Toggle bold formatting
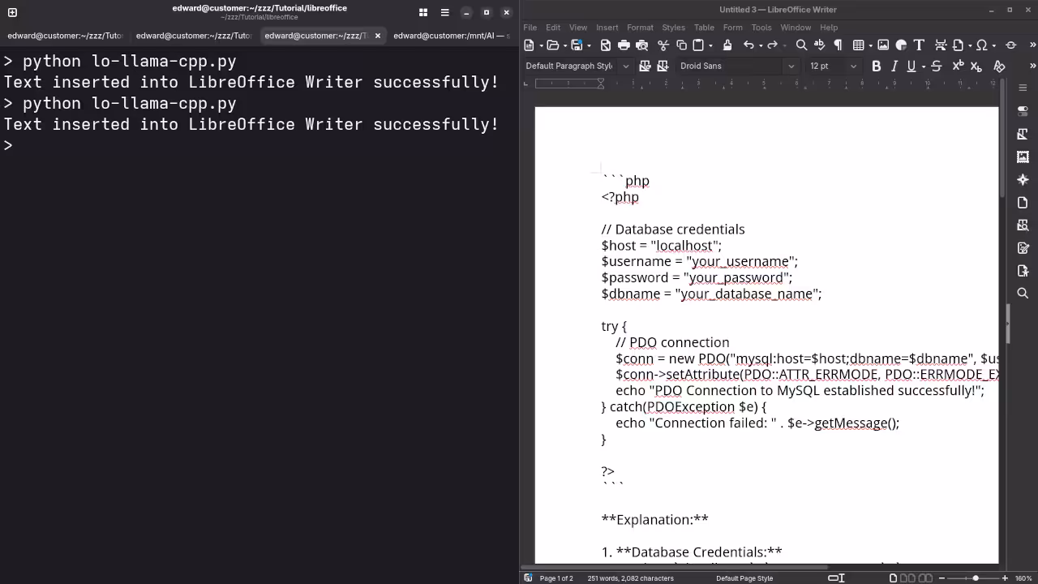The image size is (1038, 584). (876, 66)
